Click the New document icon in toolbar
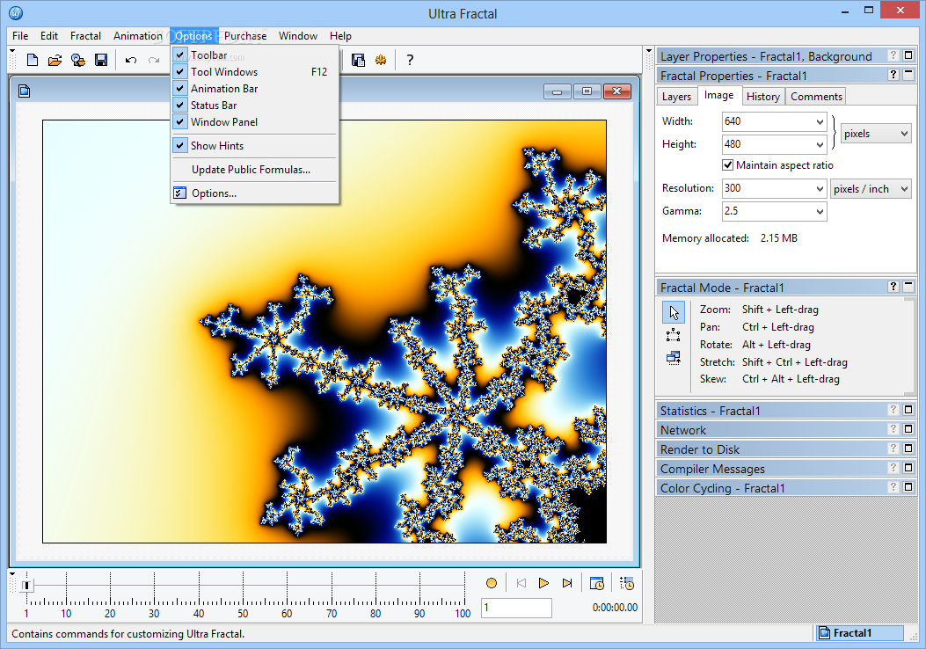The width and height of the screenshot is (926, 649). point(33,60)
